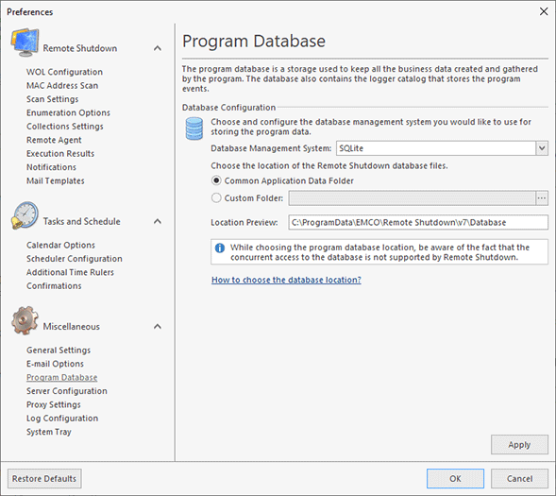Open Confirmations page
Viewport: 556px width, 496px height.
point(54,286)
